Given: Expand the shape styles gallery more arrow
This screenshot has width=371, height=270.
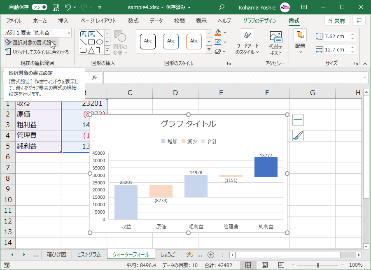Looking at the screenshot, I should 209,50.
